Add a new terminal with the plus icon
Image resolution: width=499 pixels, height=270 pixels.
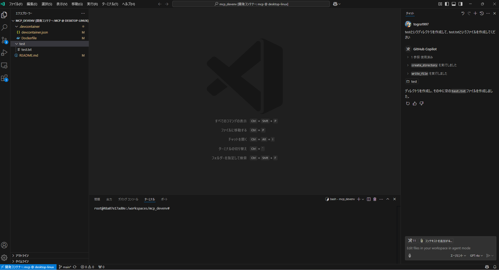point(359,199)
